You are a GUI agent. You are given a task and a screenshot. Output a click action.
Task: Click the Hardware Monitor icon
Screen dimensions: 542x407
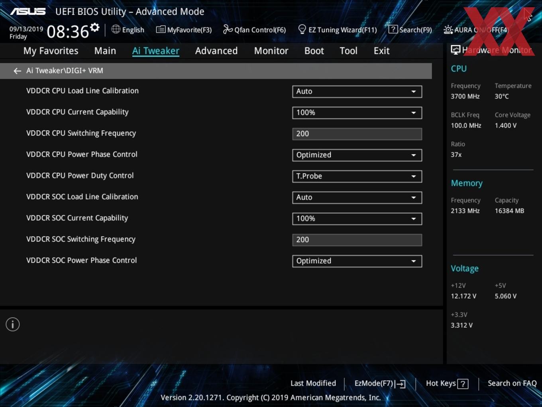pos(456,50)
